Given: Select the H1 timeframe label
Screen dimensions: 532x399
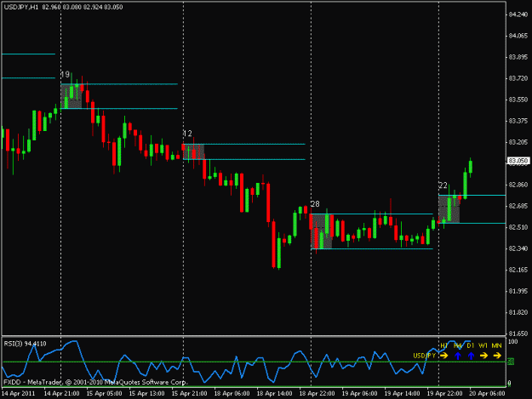Looking at the screenshot, I should pos(443,345).
